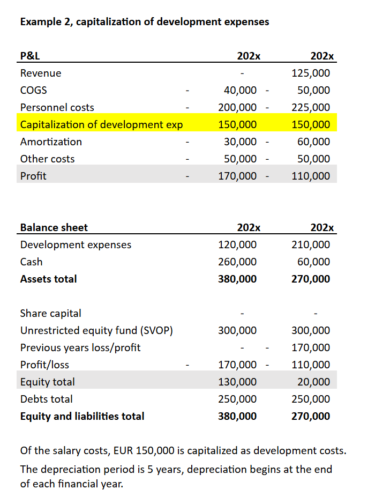Select the COGS row label
Image resolution: width=375 pixels, height=504 pixels.
point(33,90)
